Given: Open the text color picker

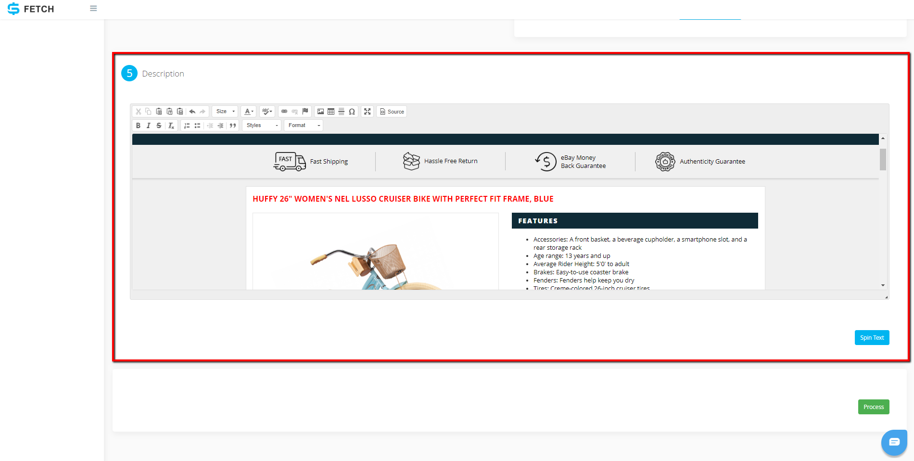Looking at the screenshot, I should [249, 112].
